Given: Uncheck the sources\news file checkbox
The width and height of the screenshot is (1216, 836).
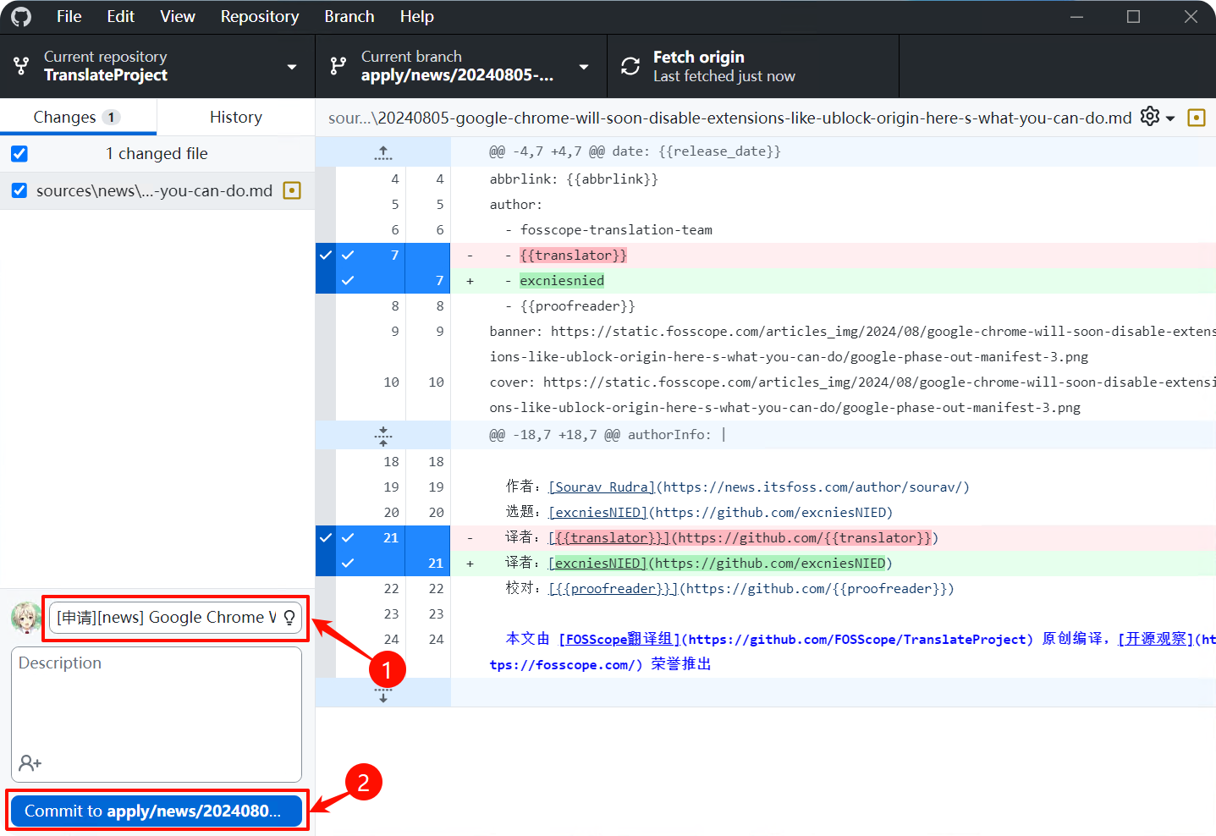Looking at the screenshot, I should (x=19, y=190).
